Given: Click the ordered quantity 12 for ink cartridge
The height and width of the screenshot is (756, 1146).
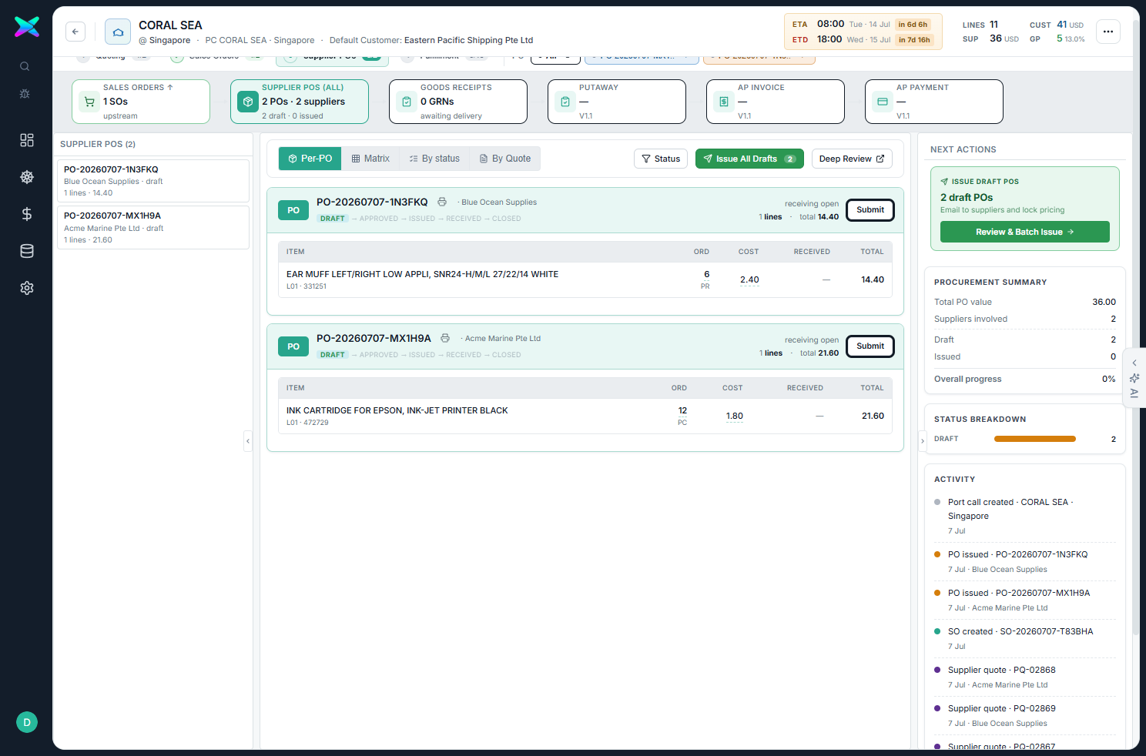Looking at the screenshot, I should click(682, 410).
